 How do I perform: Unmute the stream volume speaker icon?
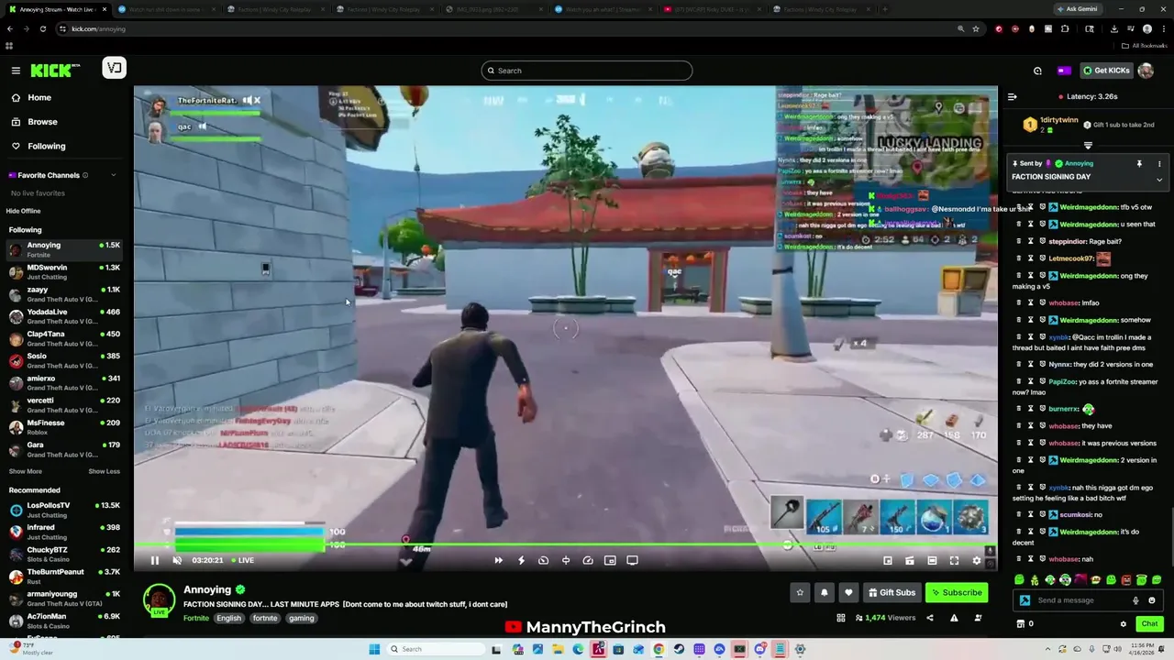[x=177, y=560]
